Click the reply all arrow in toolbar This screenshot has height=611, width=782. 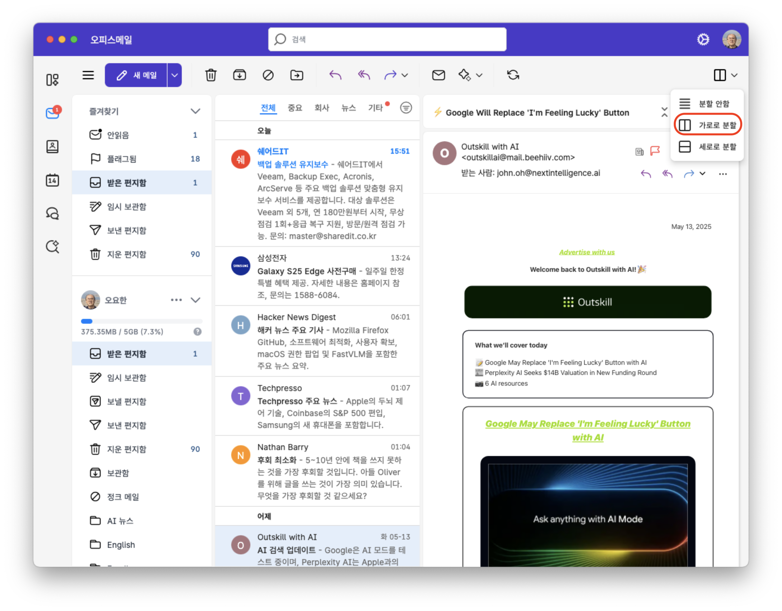point(364,75)
